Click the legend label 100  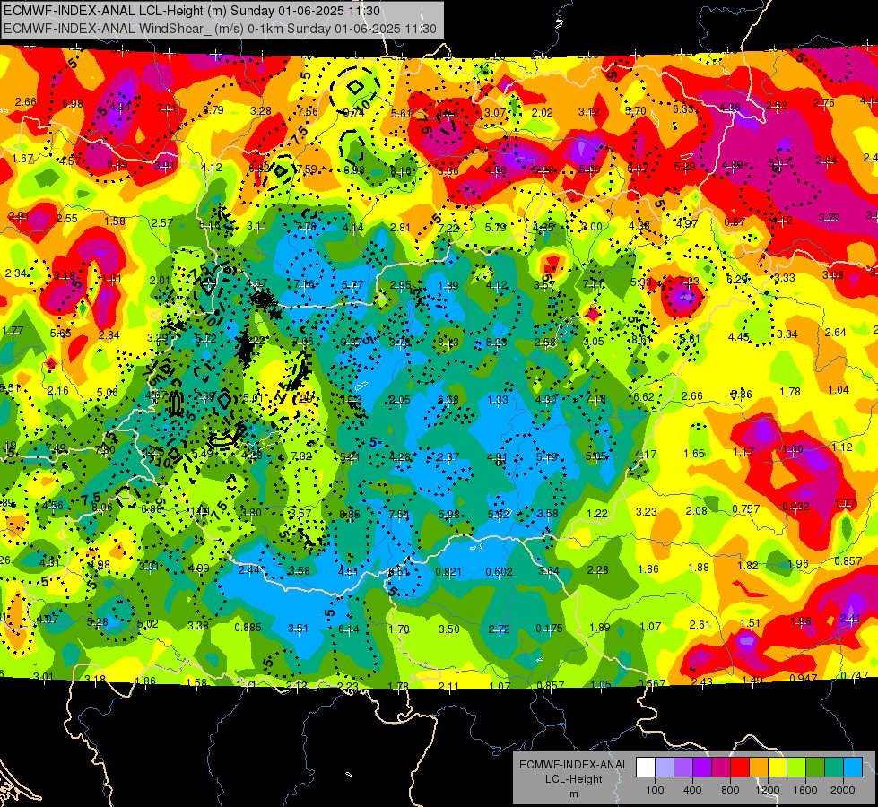[x=655, y=790]
